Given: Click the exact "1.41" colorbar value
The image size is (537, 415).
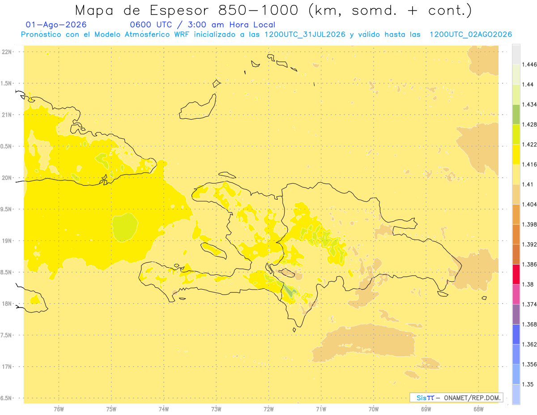Looking at the screenshot, I should coord(528,184).
